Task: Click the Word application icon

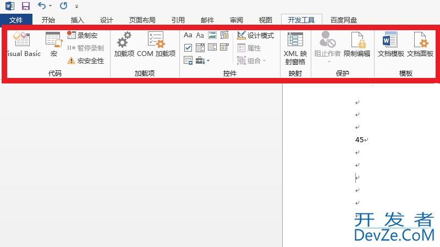Action: [x=10, y=5]
